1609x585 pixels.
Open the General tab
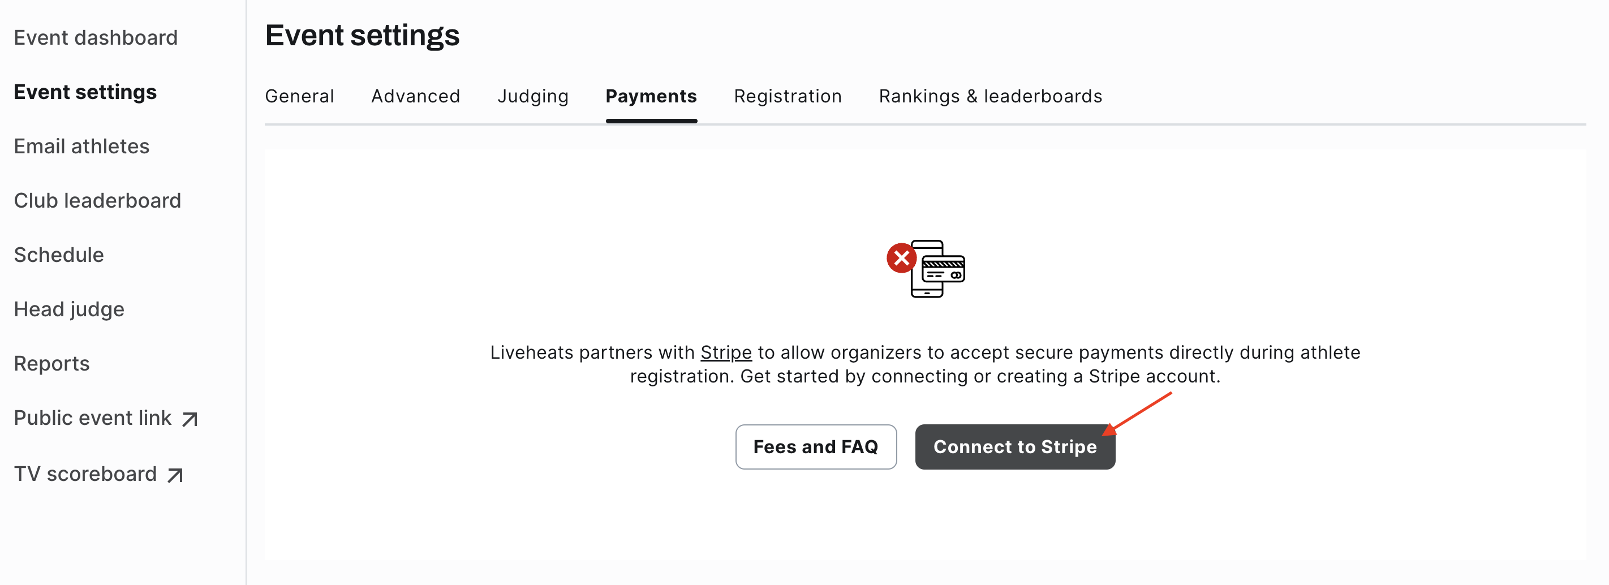299,96
